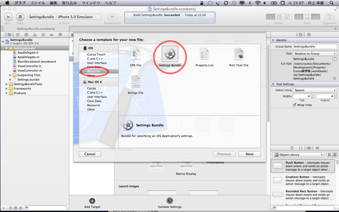Viewport: 339px width, 212px height.
Task: Show the Breakpoint navigator
Action: pyautogui.click(x=52, y=35)
